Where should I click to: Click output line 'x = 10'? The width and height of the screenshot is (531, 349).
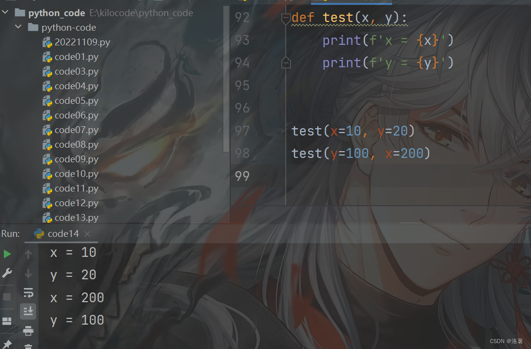click(73, 252)
